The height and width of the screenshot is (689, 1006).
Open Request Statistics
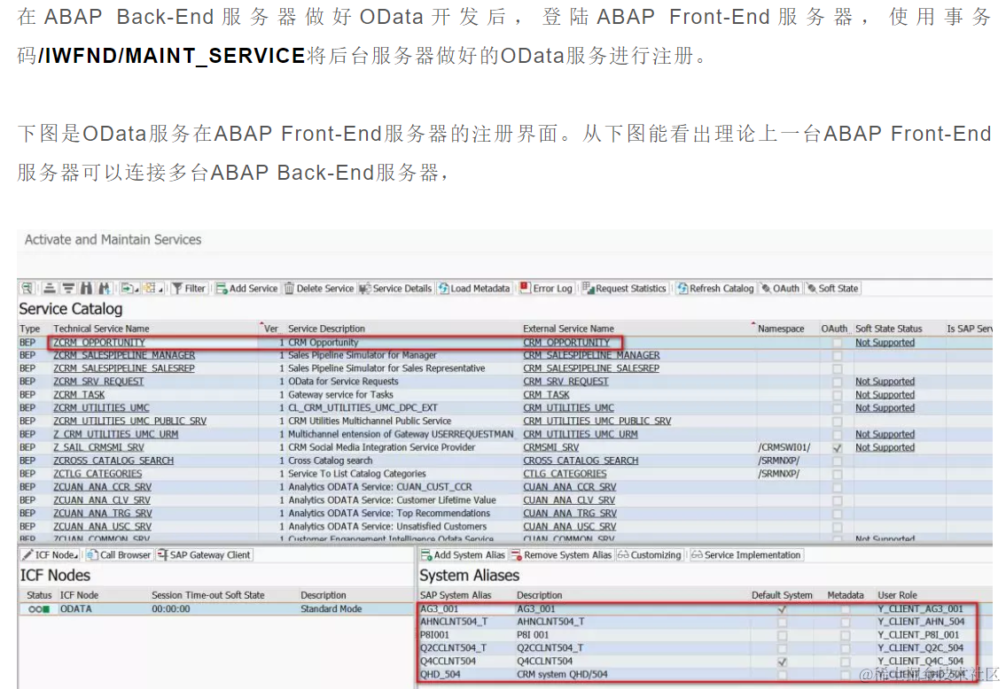coord(624,289)
